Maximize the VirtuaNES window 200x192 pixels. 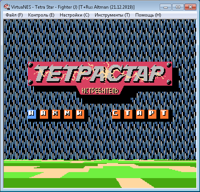(x=178, y=7)
